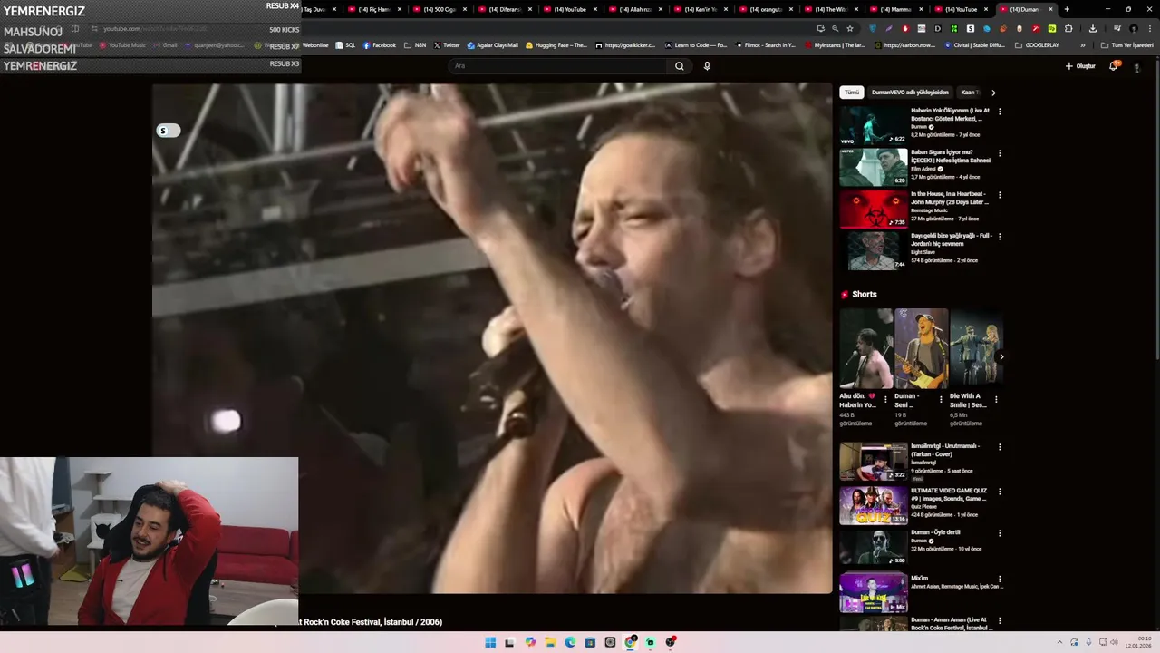Screen dimensions: 1160x653
Task: Open the Duman - Öyle dertli video
Action: point(873,547)
